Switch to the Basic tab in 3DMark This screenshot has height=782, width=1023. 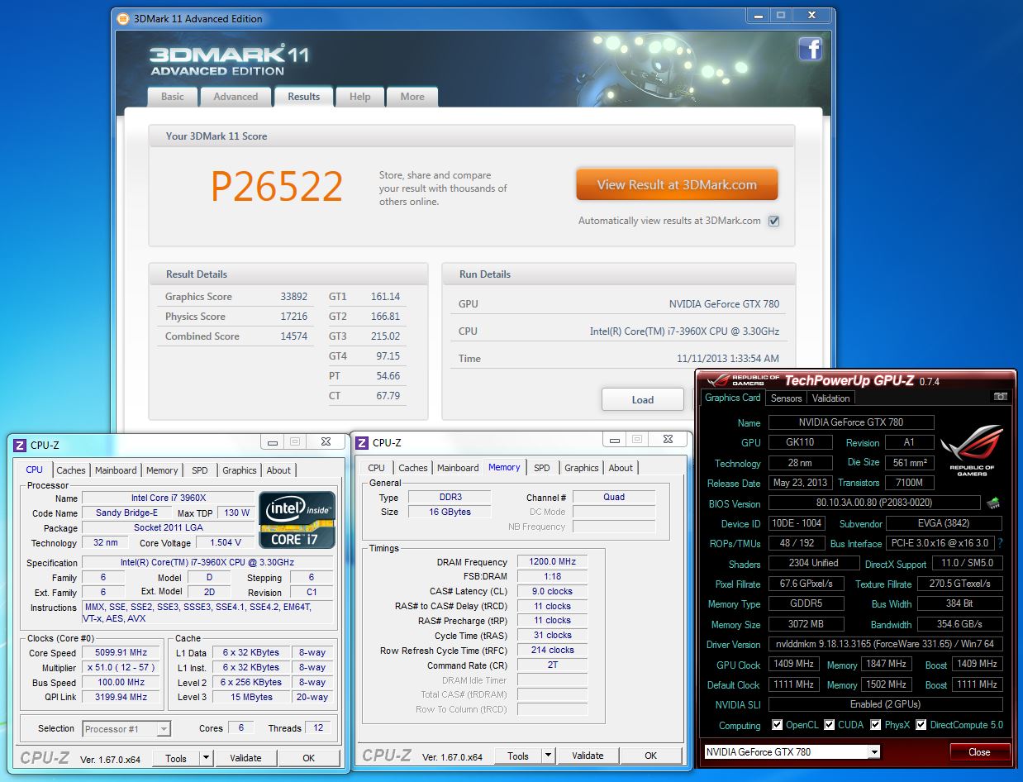point(173,97)
